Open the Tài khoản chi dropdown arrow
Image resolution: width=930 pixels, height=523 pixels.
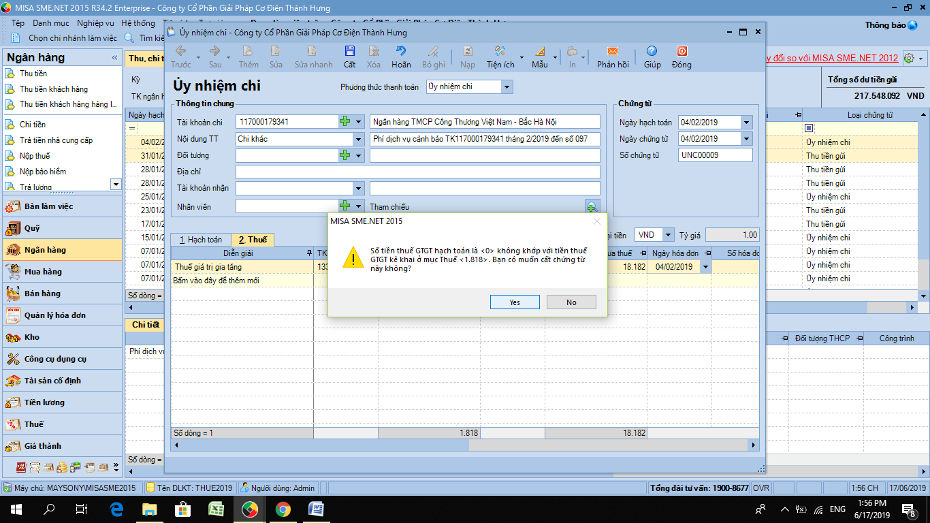point(359,122)
